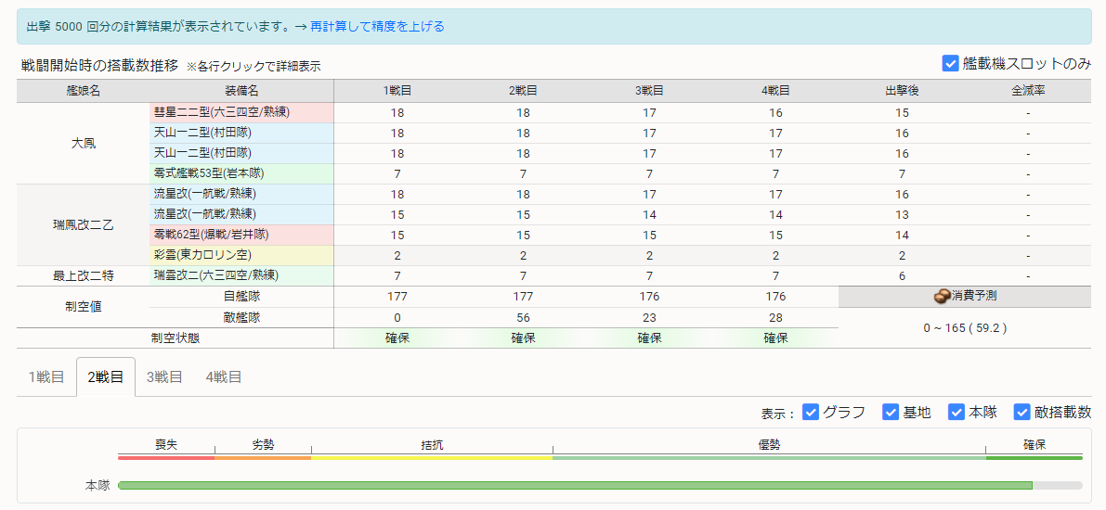
Task: Click the 再計算して精度を上げる link
Action: [x=377, y=27]
